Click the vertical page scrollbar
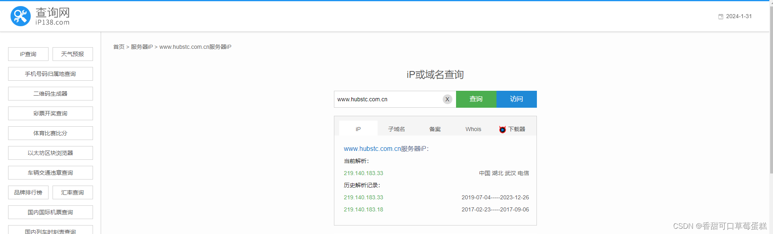 click(x=771, y=89)
